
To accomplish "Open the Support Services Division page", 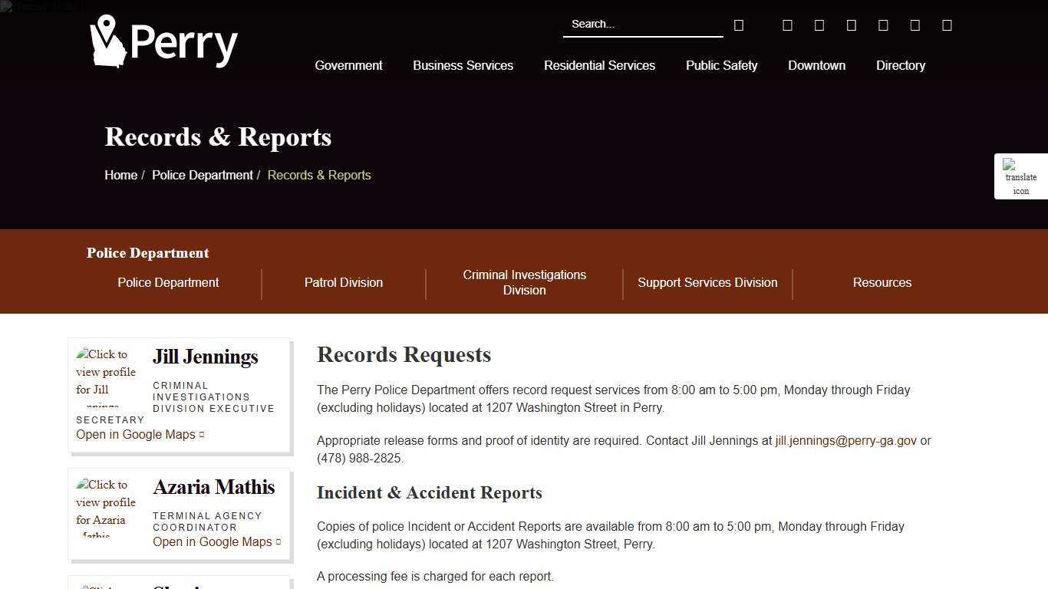I will point(707,283).
